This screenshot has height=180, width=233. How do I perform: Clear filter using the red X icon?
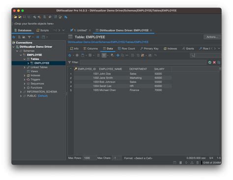tap(214, 62)
